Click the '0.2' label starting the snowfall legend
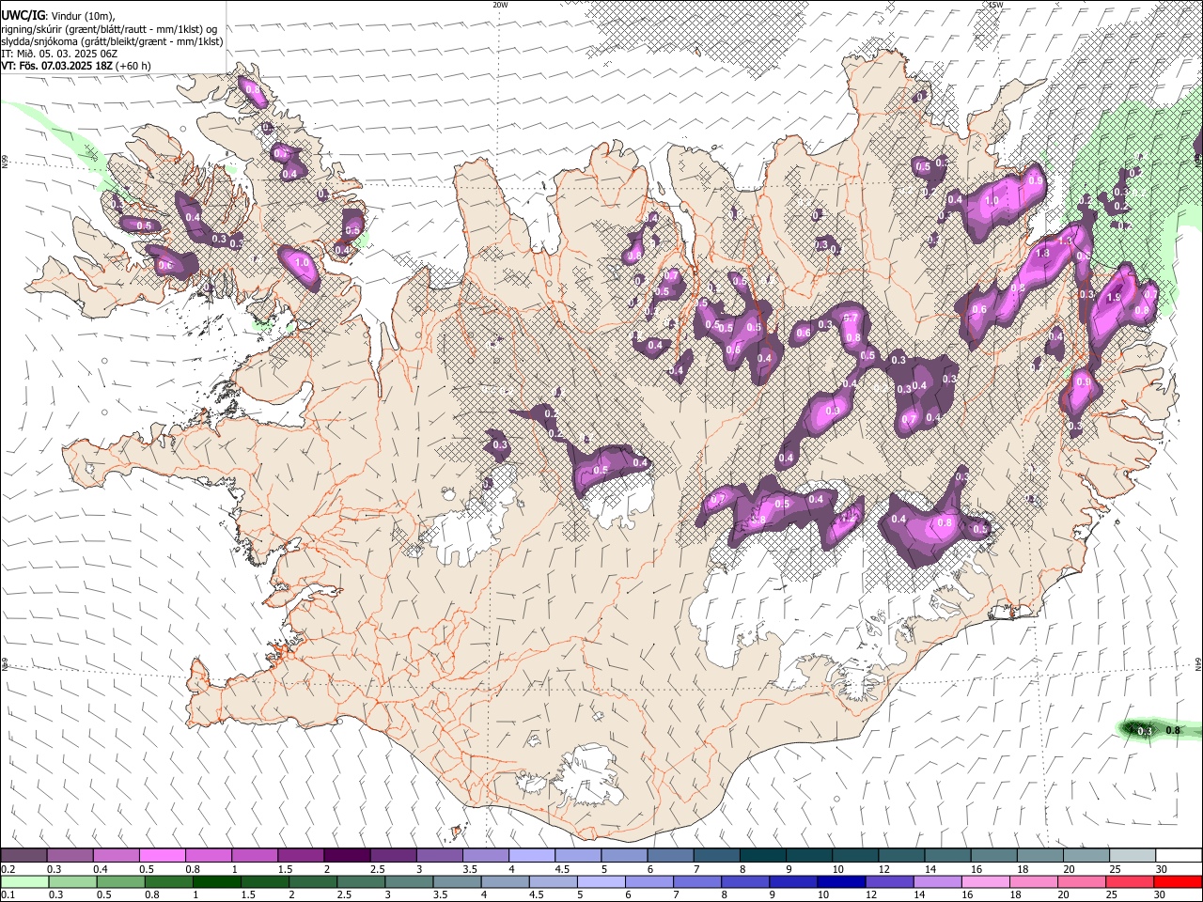Image resolution: width=1203 pixels, height=902 pixels. pyautogui.click(x=7, y=869)
